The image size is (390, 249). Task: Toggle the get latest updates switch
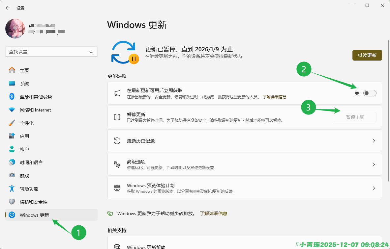pyautogui.click(x=370, y=93)
